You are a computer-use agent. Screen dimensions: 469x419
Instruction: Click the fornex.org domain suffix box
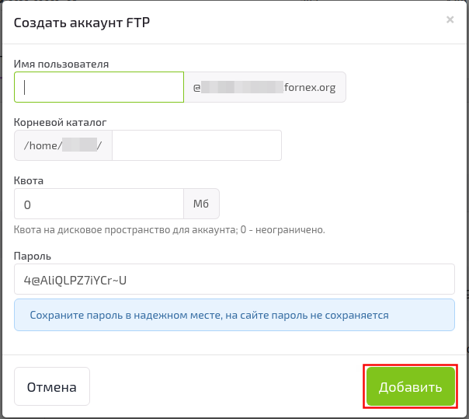[265, 88]
